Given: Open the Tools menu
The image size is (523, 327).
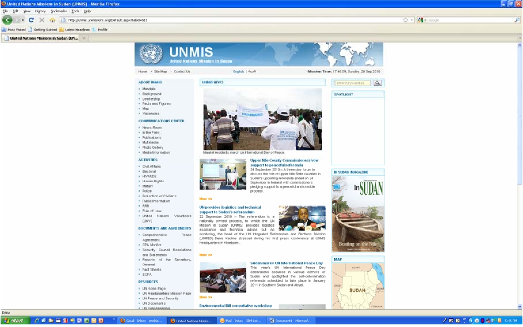Looking at the screenshot, I should click(75, 11).
